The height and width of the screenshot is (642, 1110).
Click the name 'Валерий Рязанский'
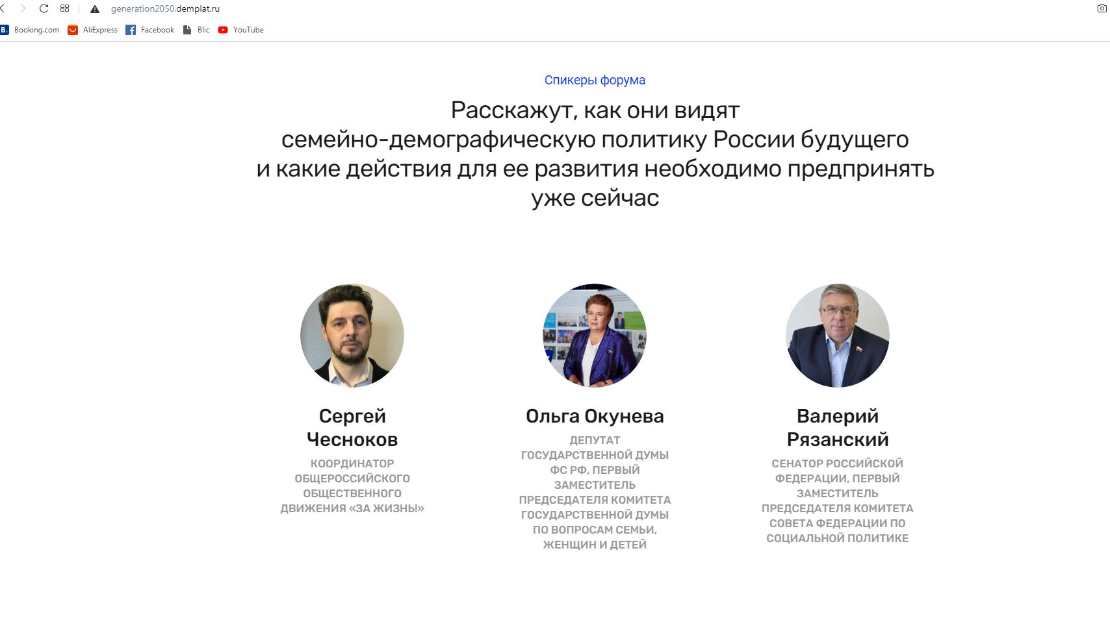tap(837, 427)
